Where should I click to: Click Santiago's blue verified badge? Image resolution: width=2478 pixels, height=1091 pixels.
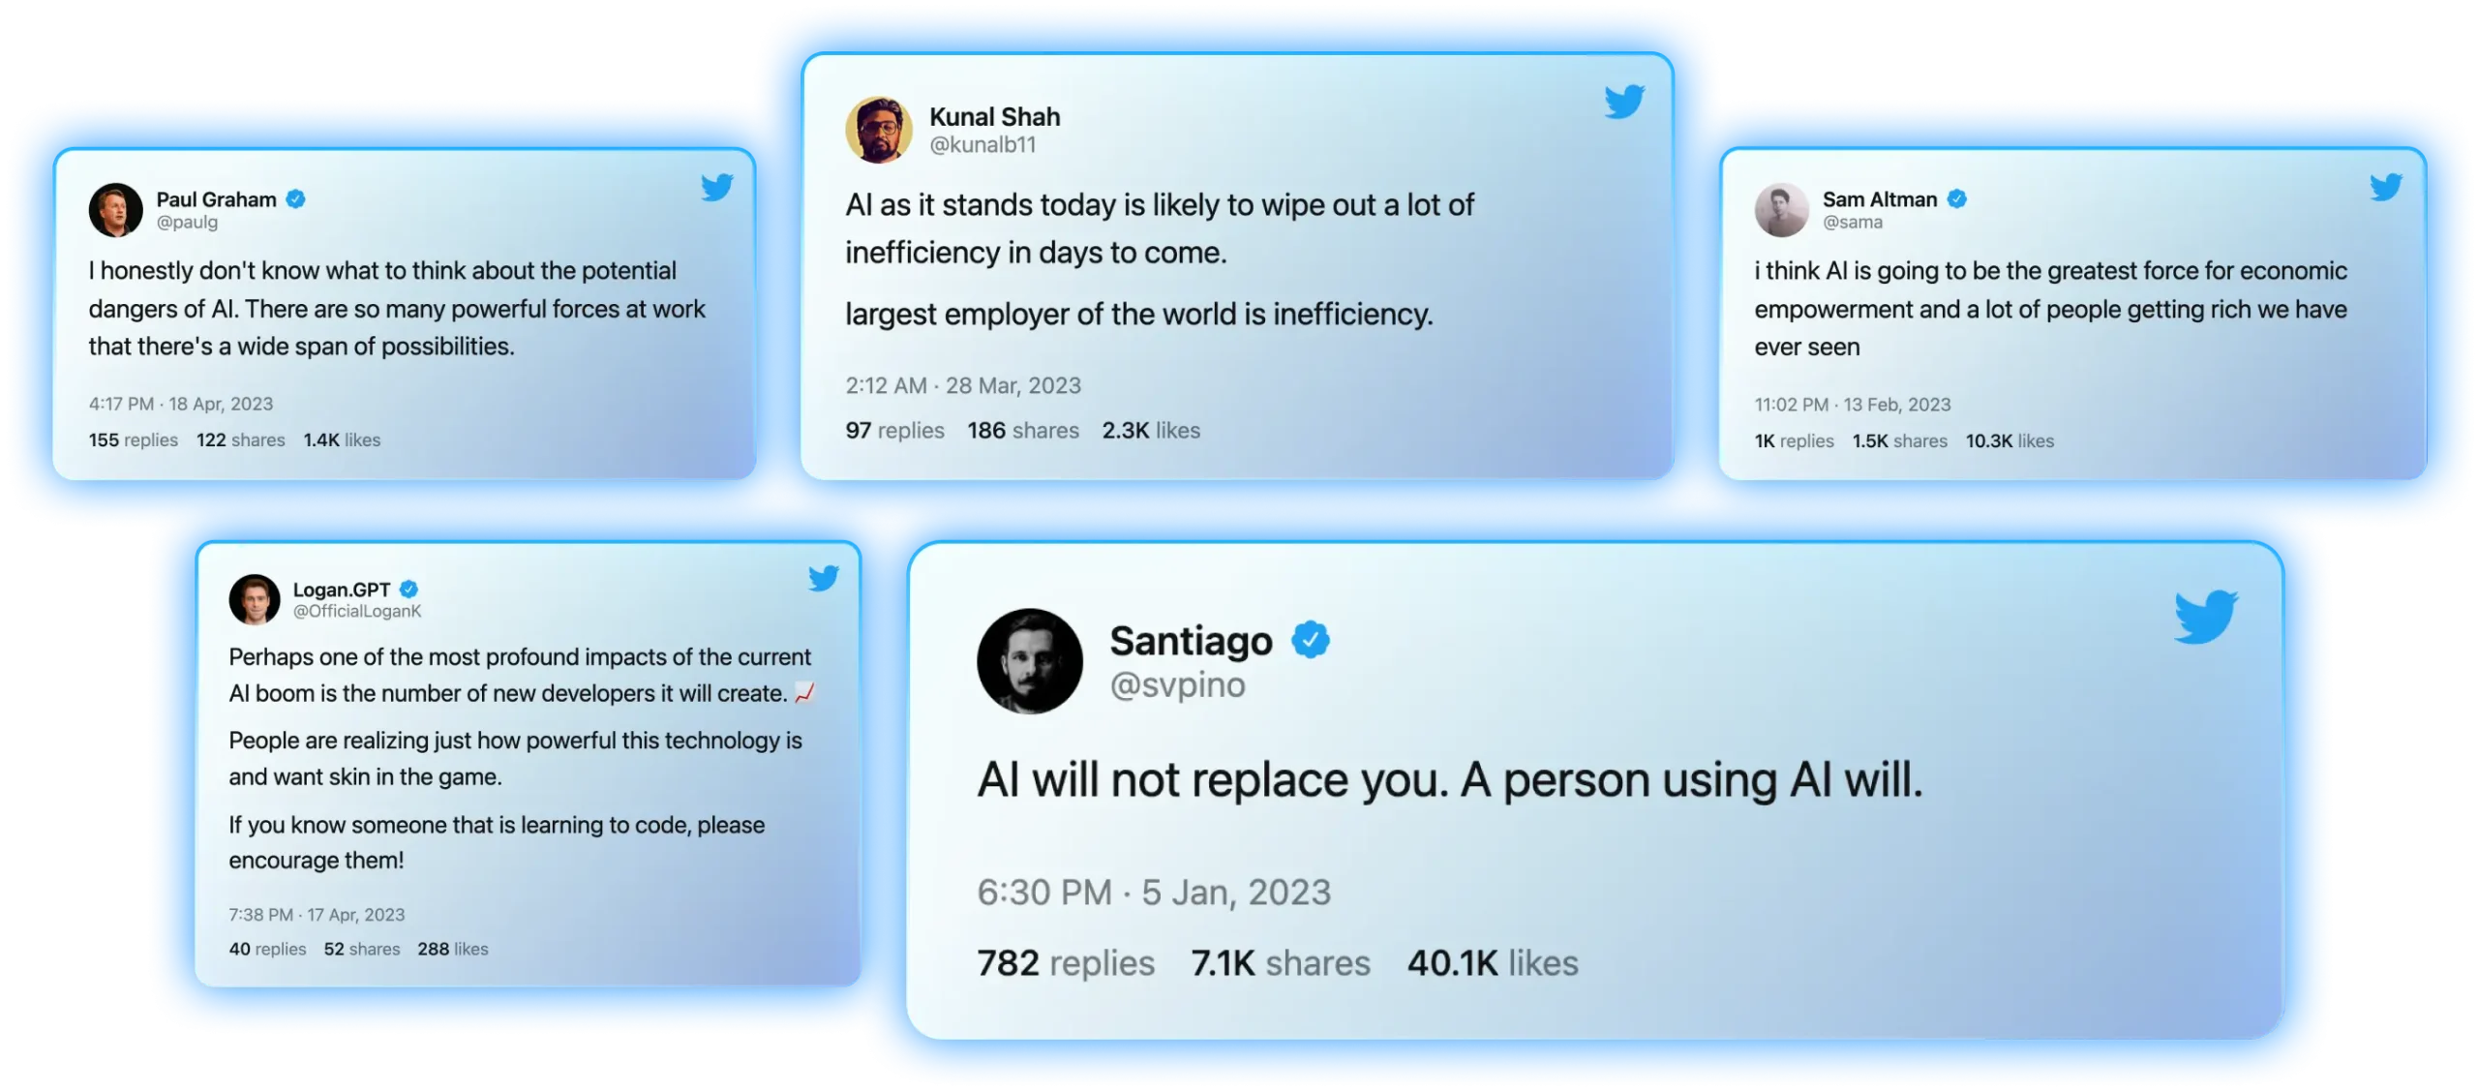pyautogui.click(x=1310, y=639)
